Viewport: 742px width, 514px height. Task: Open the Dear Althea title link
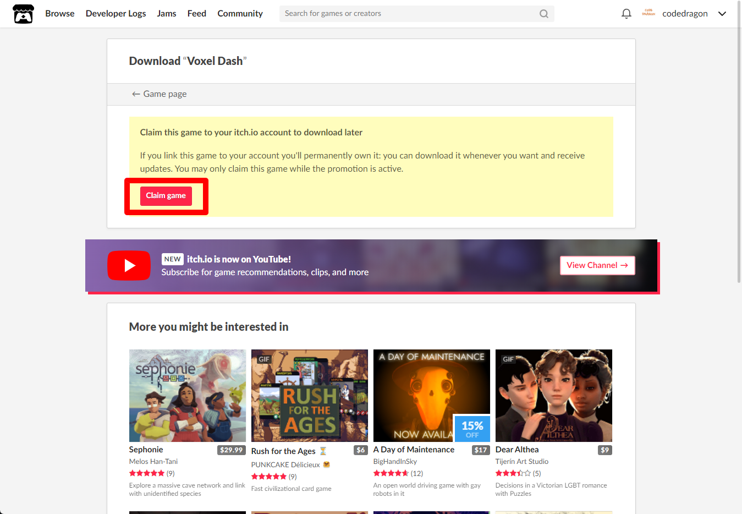[517, 450]
